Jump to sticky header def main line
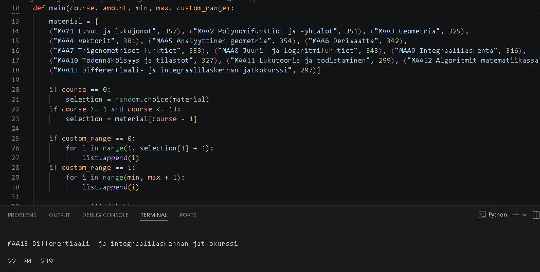This screenshot has width=540, height=272. (134, 8)
